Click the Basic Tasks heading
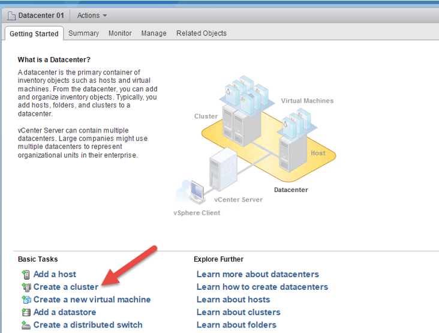Viewport: 439px width, 333px height. pos(38,259)
